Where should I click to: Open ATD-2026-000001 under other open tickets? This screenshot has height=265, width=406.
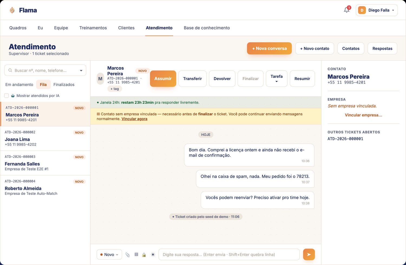pyautogui.click(x=345, y=139)
